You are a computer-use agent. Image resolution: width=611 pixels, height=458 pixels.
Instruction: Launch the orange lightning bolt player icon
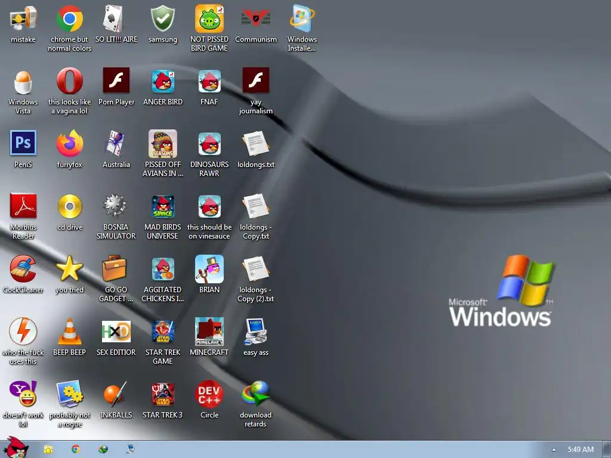(x=23, y=332)
